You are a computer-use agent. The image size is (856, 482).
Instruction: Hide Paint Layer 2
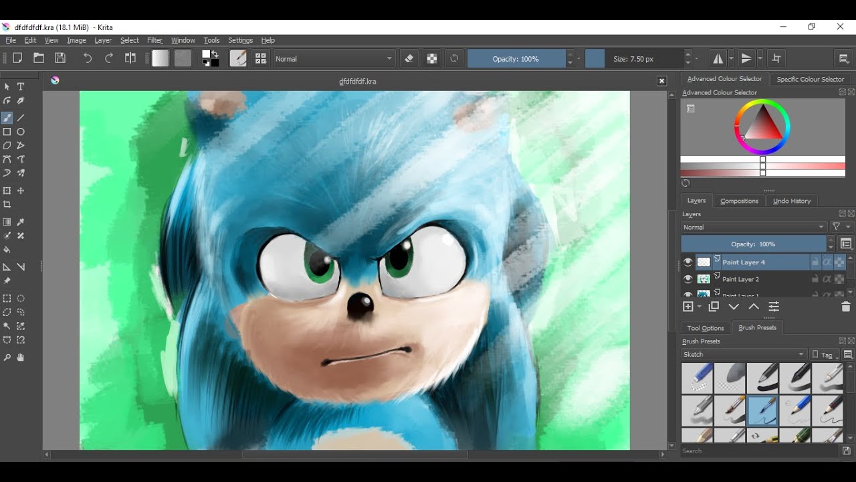click(687, 279)
